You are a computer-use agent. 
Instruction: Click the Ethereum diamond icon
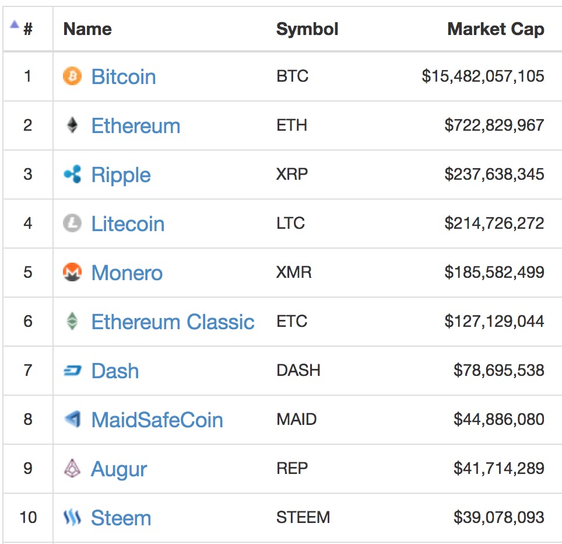pos(72,125)
